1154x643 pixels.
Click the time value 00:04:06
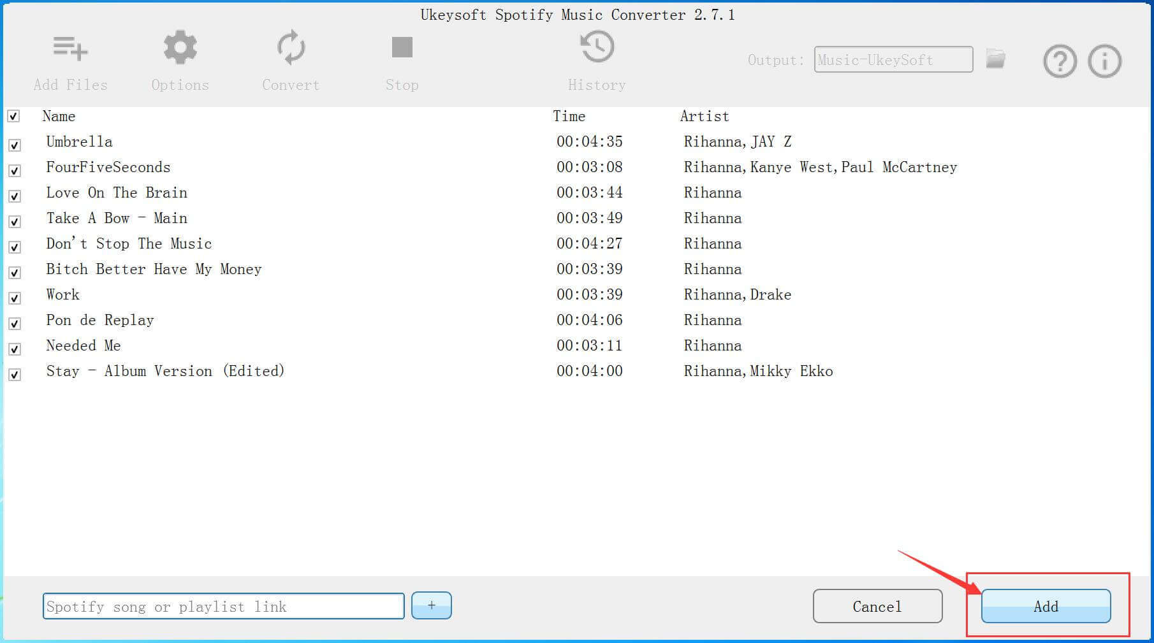590,320
